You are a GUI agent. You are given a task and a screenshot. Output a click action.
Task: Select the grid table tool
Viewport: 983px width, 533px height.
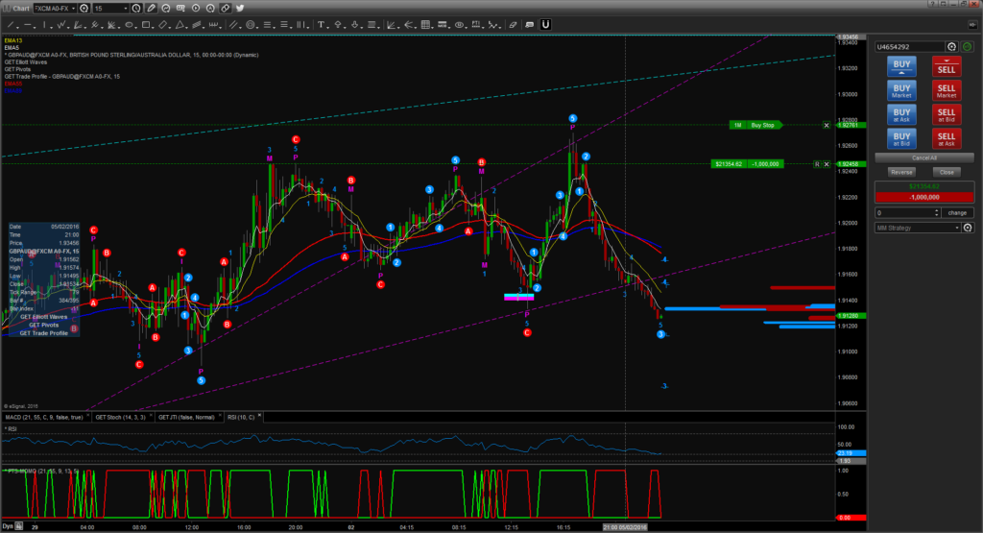pos(425,24)
